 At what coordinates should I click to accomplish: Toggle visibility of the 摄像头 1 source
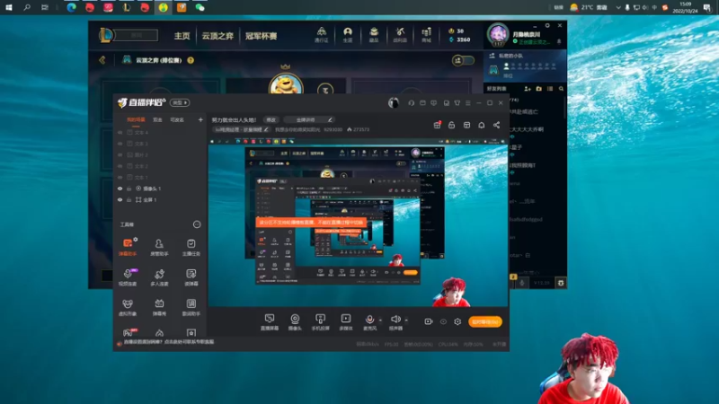(x=120, y=189)
